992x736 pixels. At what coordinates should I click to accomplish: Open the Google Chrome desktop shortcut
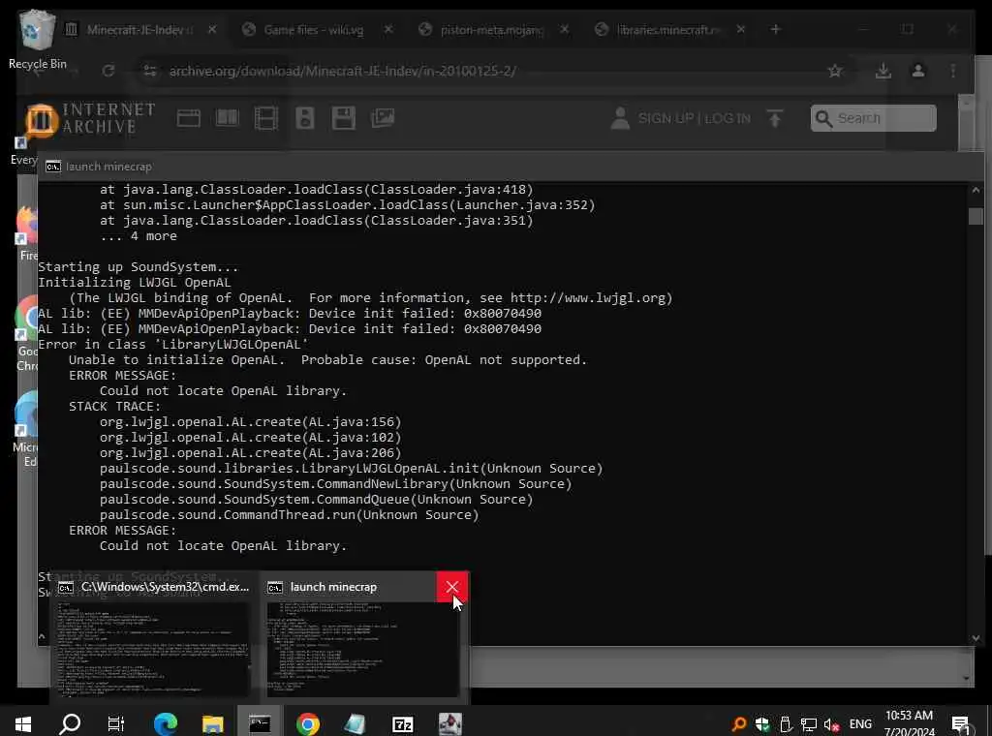click(26, 334)
